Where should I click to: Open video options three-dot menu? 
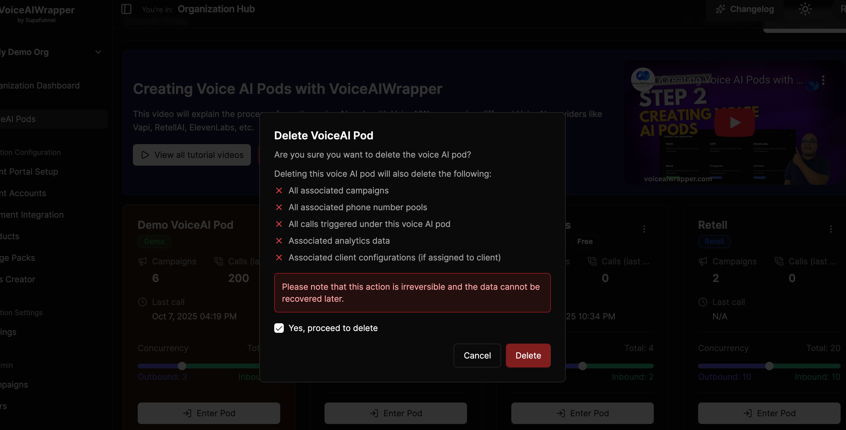823,80
